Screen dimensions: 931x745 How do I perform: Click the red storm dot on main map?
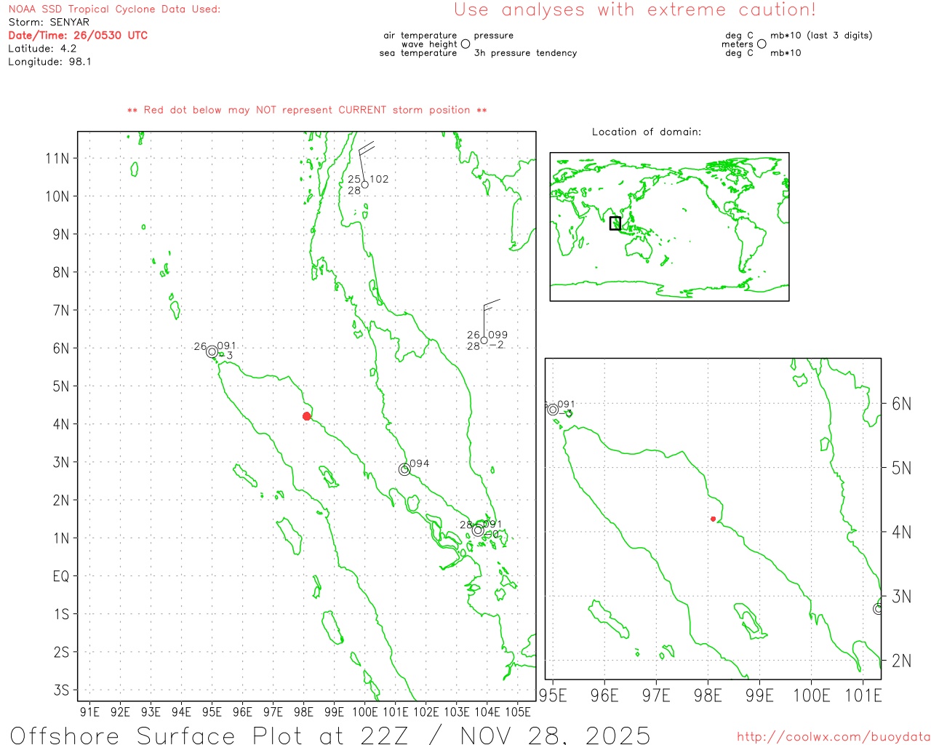tap(307, 416)
